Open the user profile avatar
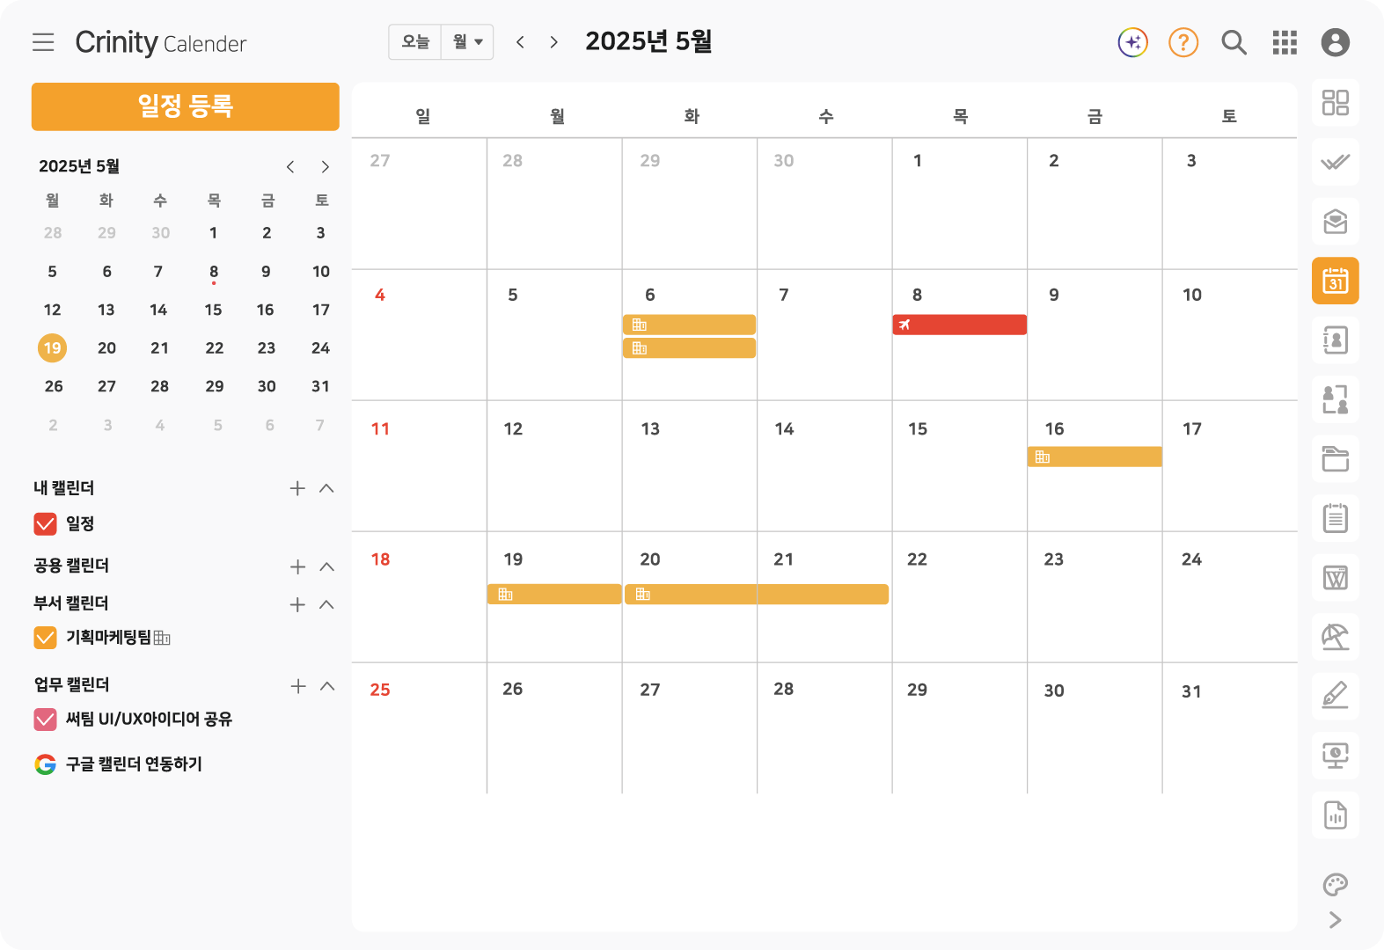 1335,42
